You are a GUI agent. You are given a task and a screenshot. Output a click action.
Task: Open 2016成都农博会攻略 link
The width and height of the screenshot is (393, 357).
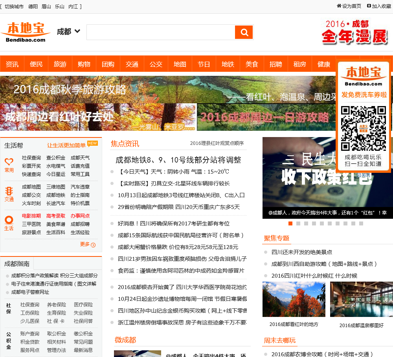tap(322, 354)
